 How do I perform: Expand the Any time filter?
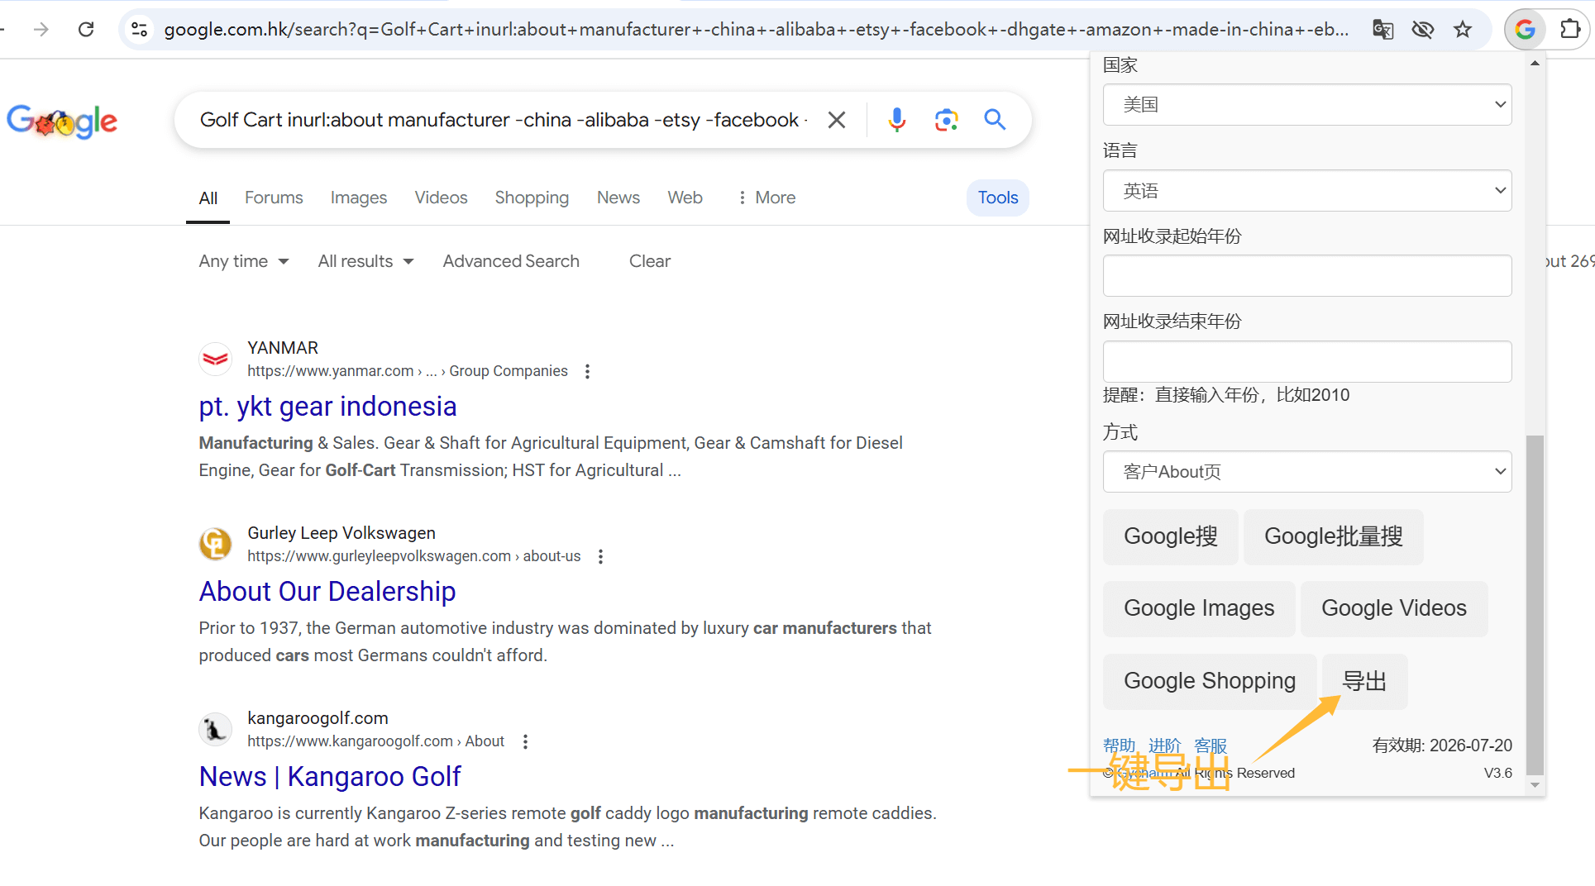click(244, 261)
